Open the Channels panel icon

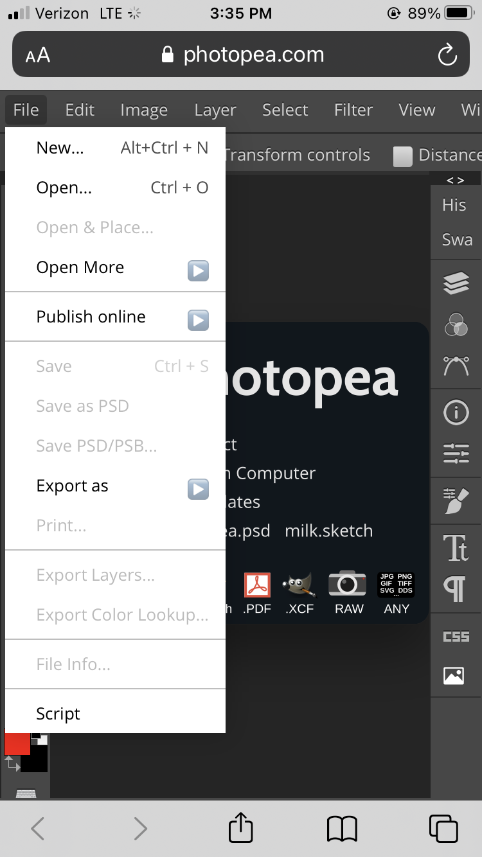point(456,324)
